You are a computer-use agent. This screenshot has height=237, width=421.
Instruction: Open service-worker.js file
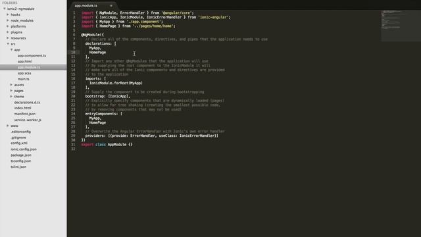[x=28, y=120]
